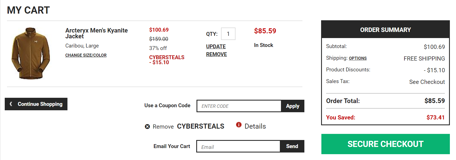Click the Continue Shopping back chevron

(x=11, y=104)
